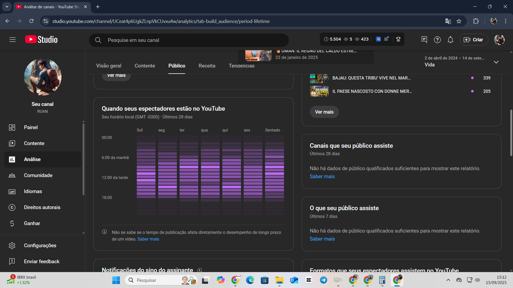Open Painel from the sidebar
The image size is (513, 288).
[x=31, y=127]
